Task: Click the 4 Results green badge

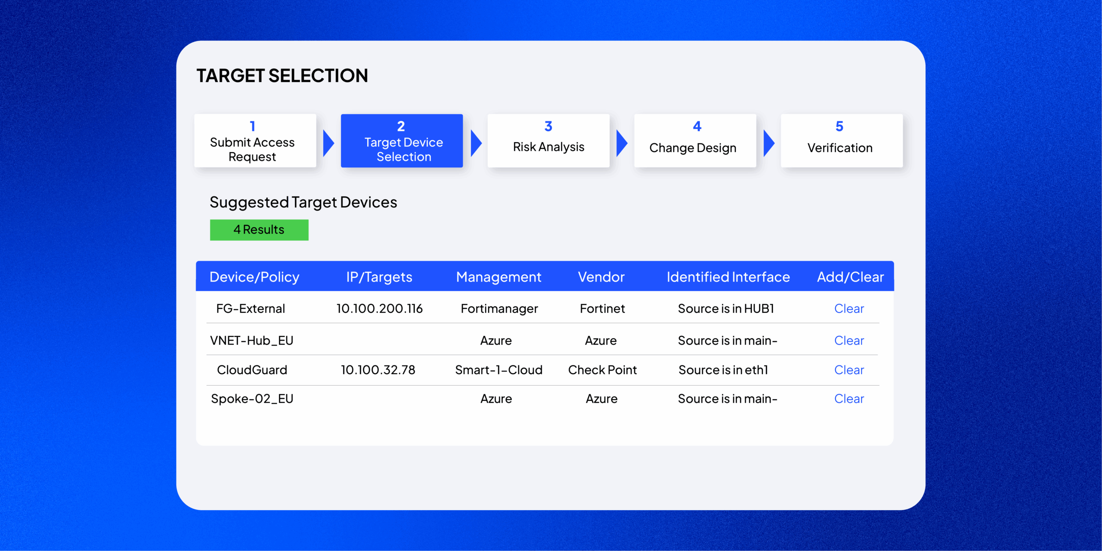Action: [259, 230]
